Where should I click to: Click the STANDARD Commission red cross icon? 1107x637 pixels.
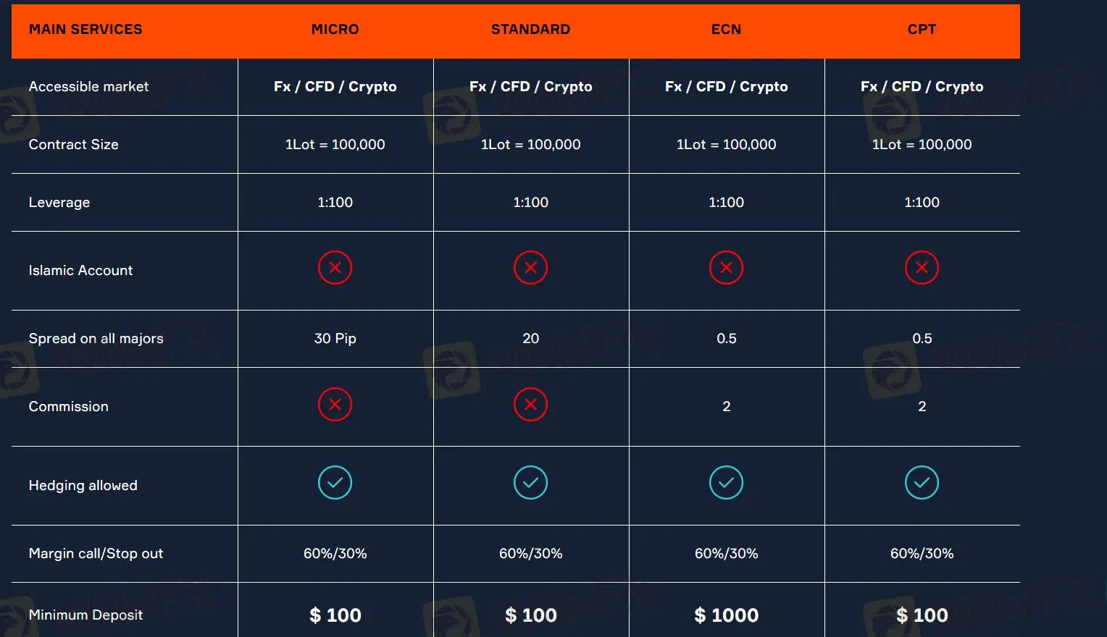530,405
